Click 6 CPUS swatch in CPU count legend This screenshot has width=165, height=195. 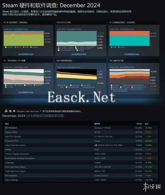[25, 85]
